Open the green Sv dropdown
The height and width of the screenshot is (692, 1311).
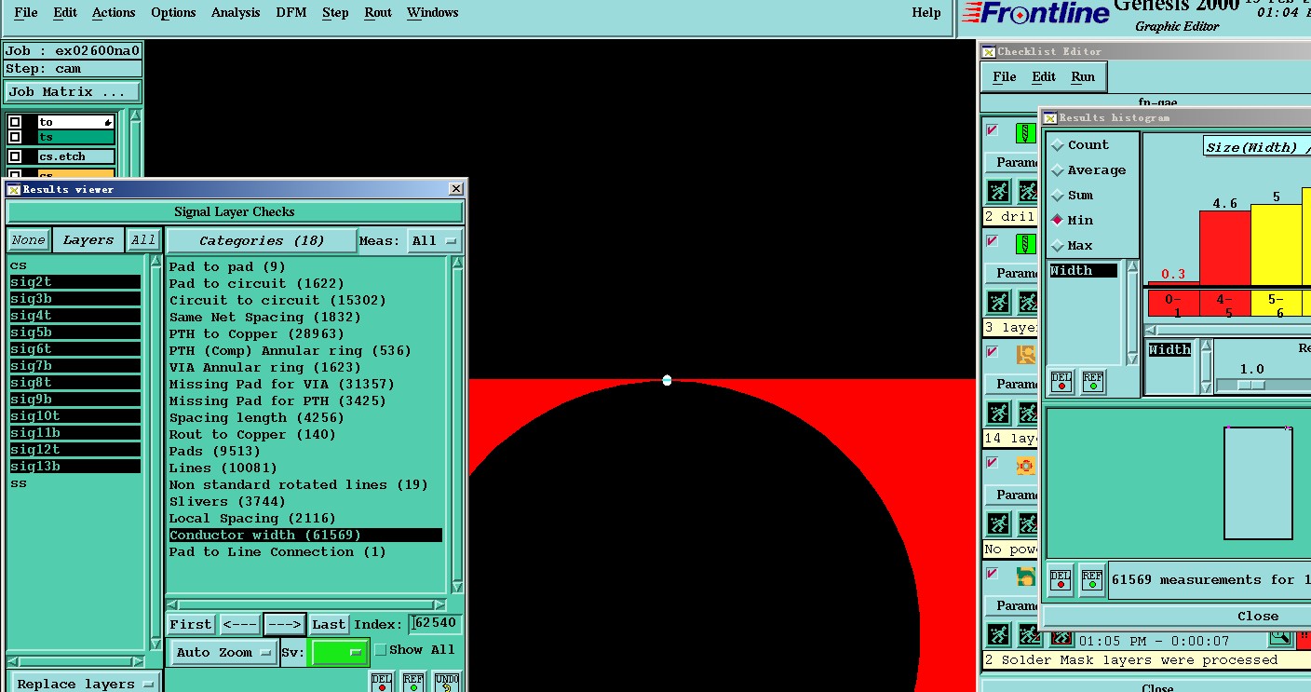click(x=340, y=653)
